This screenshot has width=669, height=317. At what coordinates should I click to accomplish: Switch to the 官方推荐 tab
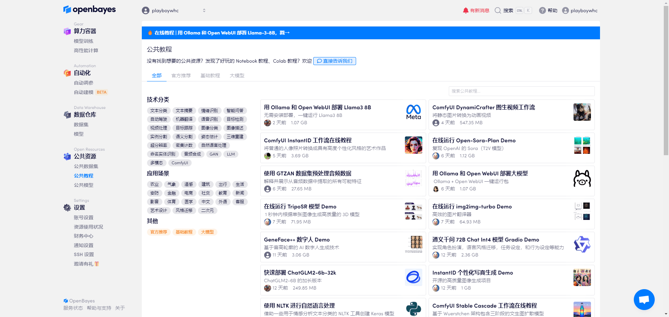pos(181,76)
